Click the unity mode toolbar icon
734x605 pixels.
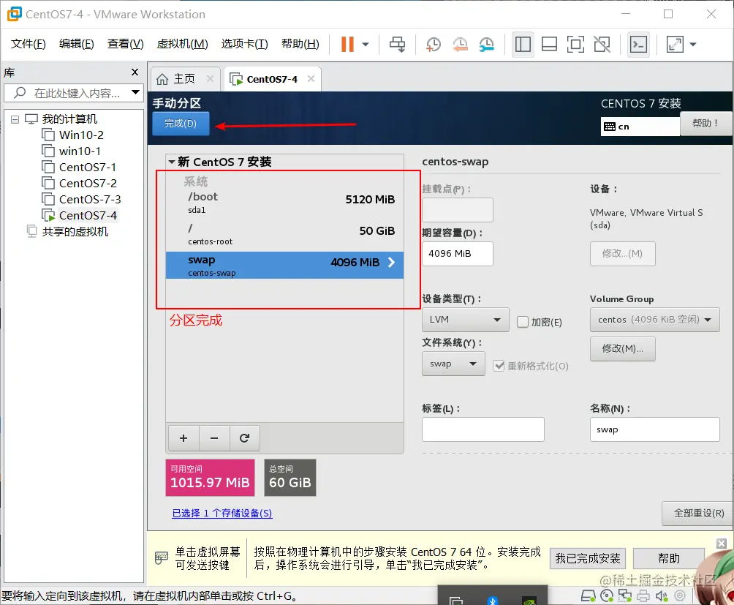pyautogui.click(x=602, y=45)
